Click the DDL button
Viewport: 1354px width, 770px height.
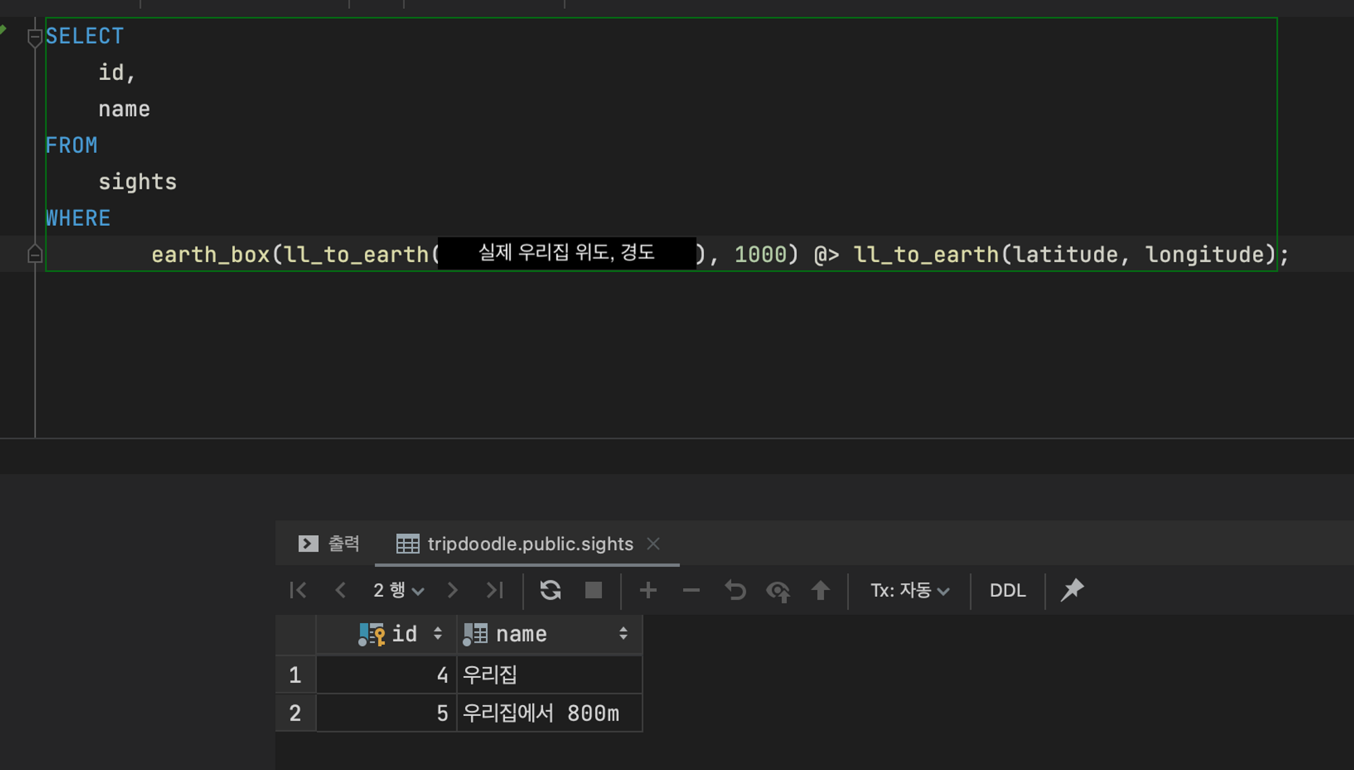[x=1007, y=590]
